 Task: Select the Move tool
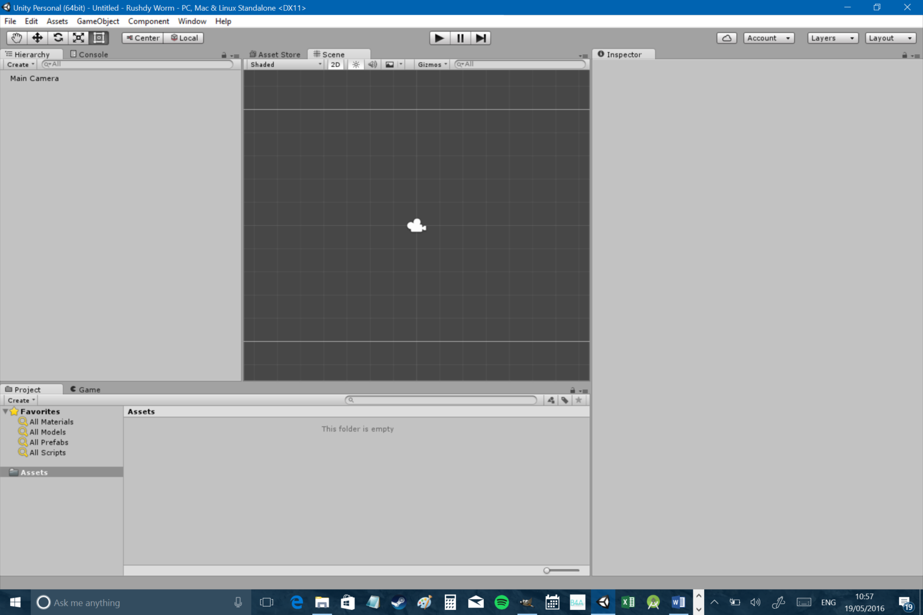[37, 38]
